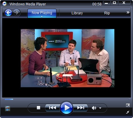Switch to compact mode icon
133x118 pixels.
click(128, 112)
